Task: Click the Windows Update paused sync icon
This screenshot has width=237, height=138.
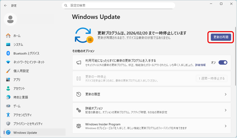Action: 83,35
